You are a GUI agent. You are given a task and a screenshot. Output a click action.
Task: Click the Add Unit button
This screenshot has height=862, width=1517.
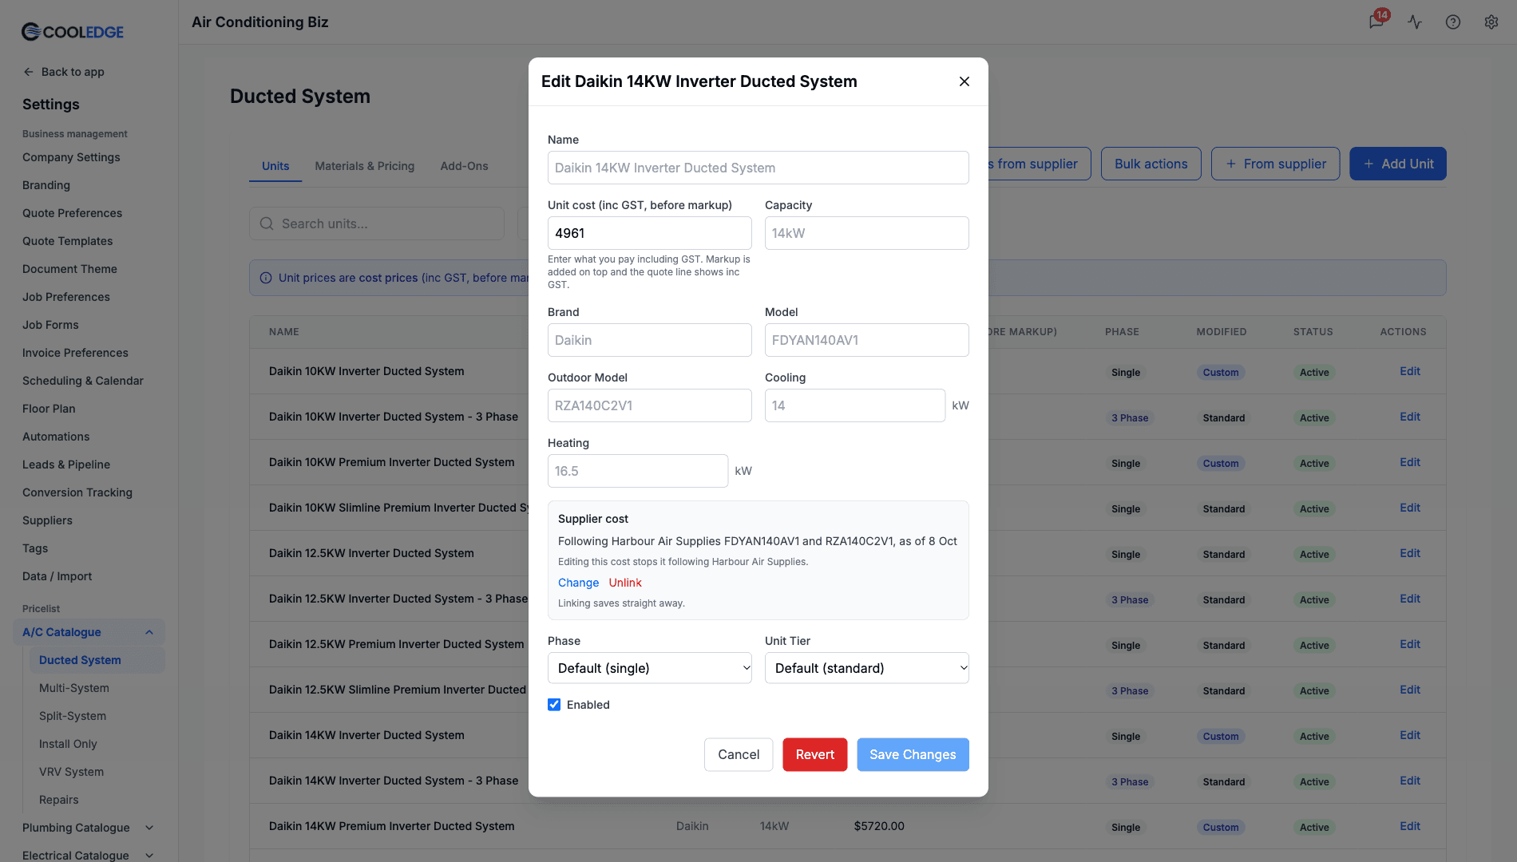point(1398,164)
